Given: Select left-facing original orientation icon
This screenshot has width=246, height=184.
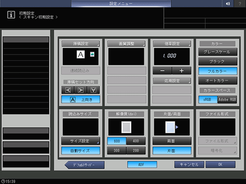Looking at the screenshot, I should [68, 90].
